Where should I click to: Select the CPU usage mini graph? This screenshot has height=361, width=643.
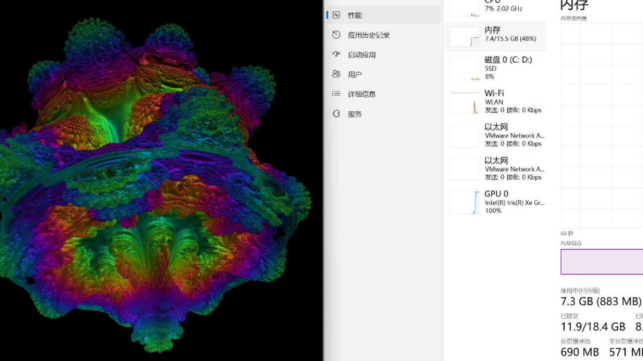tap(465, 8)
